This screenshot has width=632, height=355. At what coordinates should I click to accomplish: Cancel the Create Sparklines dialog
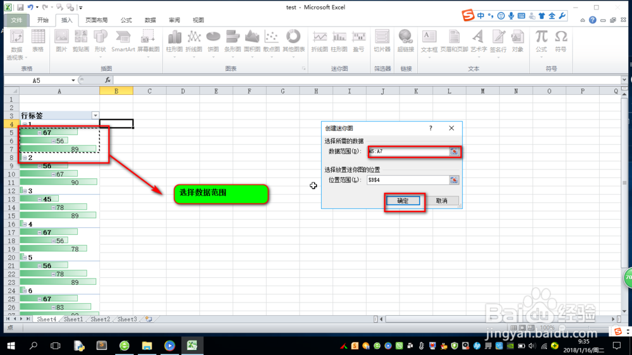click(442, 201)
